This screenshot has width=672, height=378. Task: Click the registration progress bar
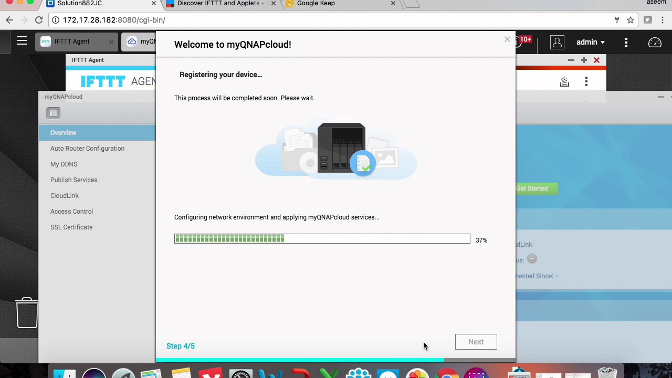coord(322,239)
